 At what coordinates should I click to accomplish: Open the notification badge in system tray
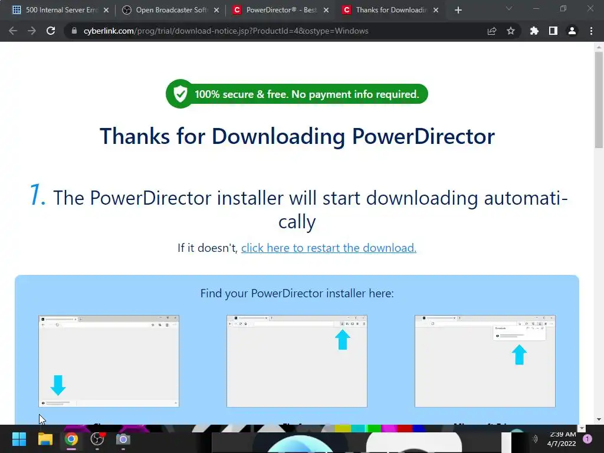587,439
